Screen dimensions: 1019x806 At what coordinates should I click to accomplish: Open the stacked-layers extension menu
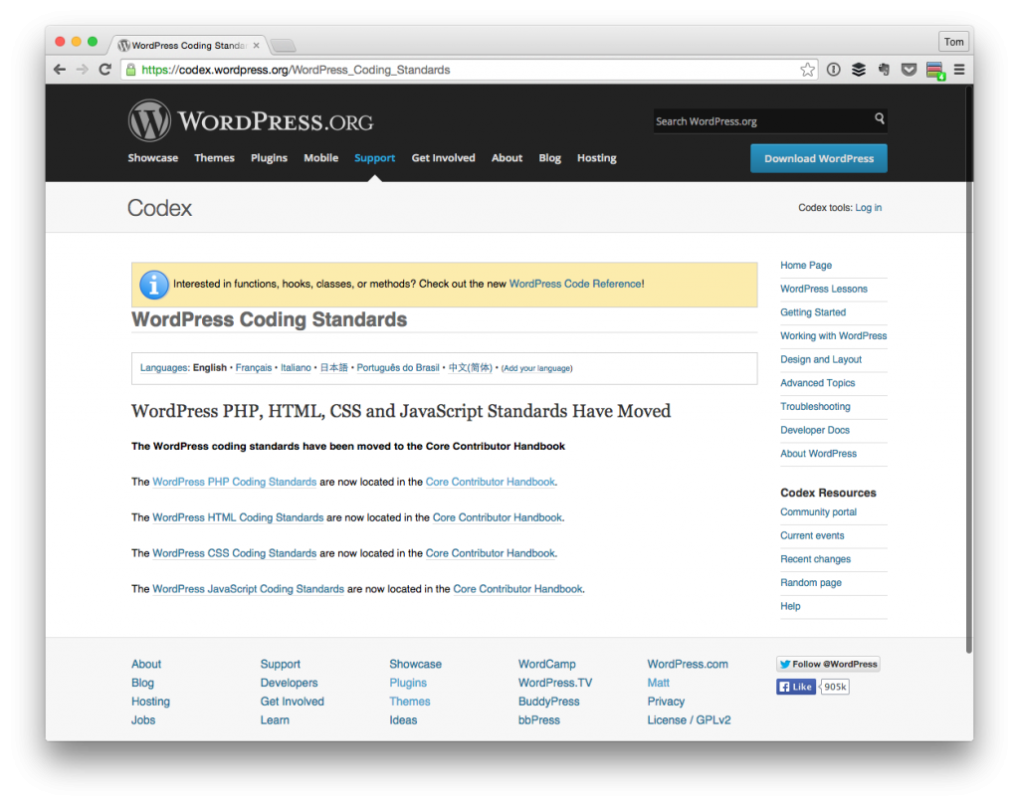(859, 70)
